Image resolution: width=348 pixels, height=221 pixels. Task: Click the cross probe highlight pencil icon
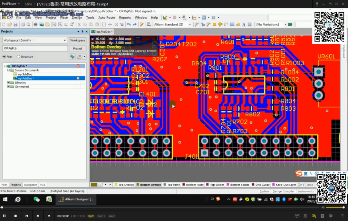[x=141, y=24]
